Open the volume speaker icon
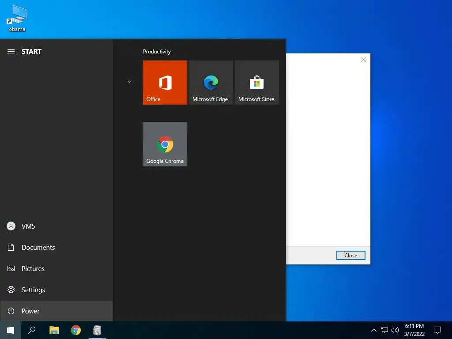 (395, 330)
